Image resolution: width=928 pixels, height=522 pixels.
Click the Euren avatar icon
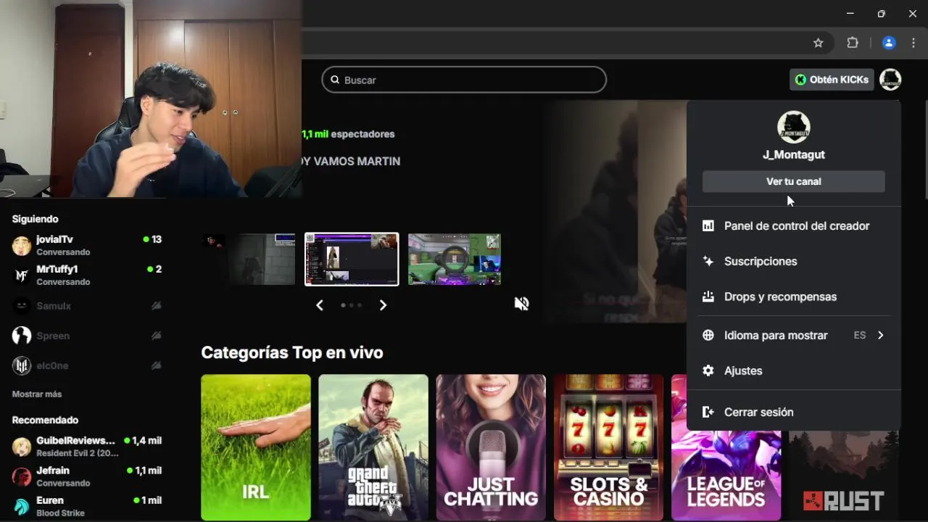pos(22,506)
